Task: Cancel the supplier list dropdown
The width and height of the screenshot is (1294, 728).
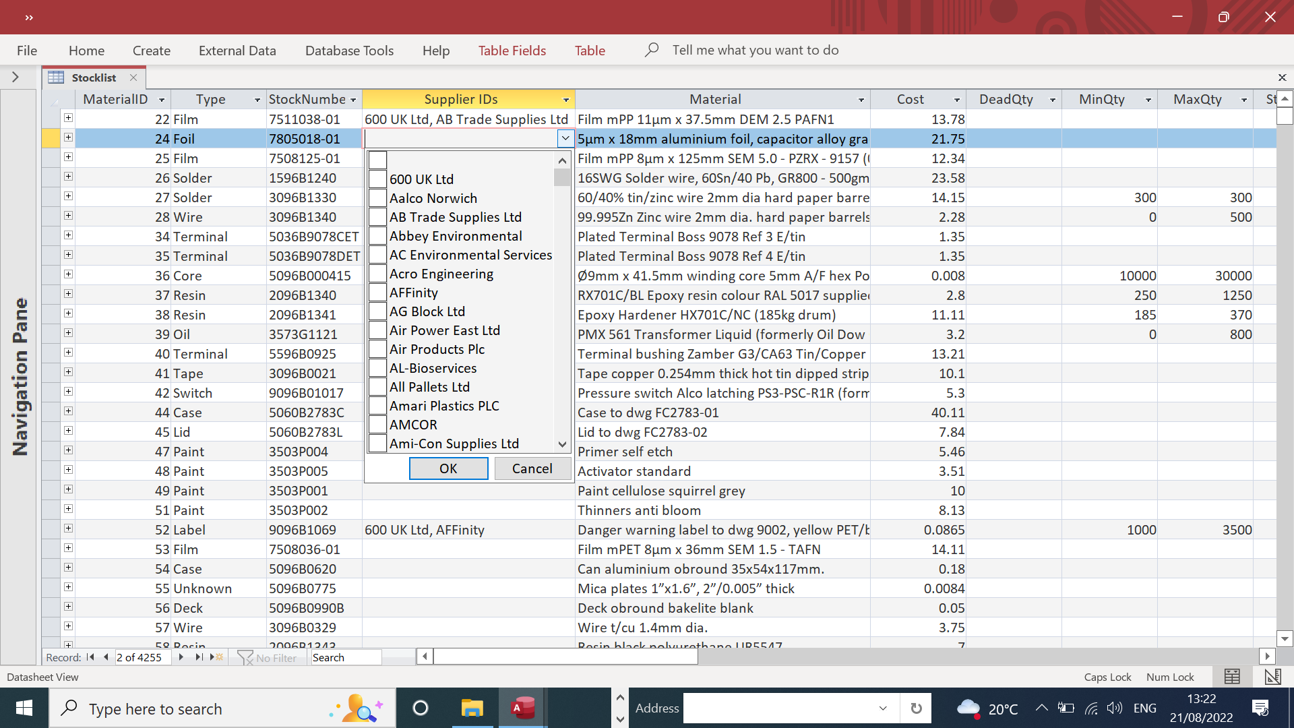Action: point(532,468)
